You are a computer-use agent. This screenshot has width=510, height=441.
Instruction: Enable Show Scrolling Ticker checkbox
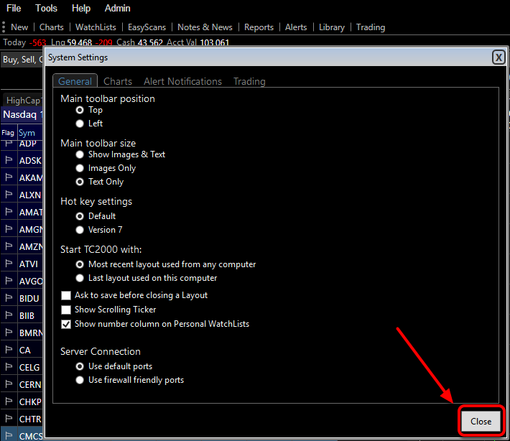66,310
